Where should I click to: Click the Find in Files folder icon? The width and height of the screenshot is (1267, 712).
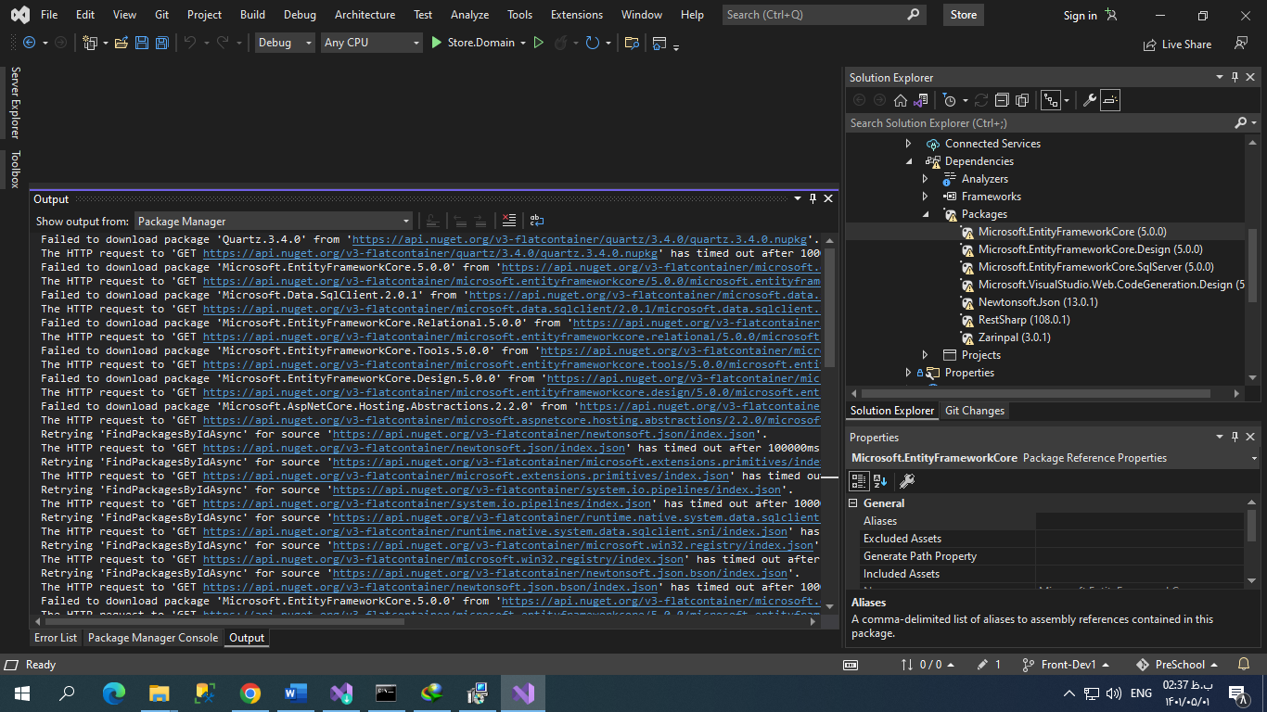(x=632, y=43)
